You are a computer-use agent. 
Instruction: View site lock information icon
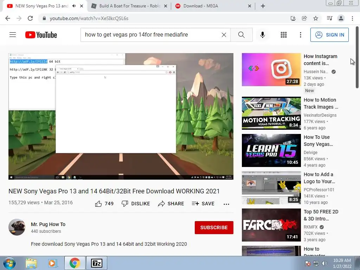(x=44, y=18)
